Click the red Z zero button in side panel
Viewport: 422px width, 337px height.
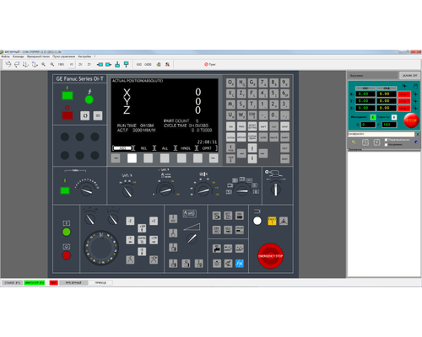pyautogui.click(x=404, y=108)
